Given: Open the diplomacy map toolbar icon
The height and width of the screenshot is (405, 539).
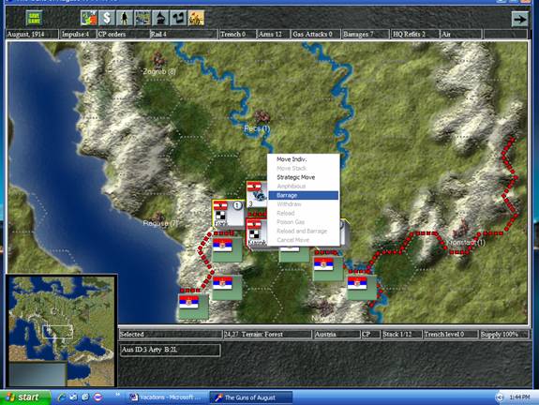Looking at the screenshot, I should [x=89, y=18].
